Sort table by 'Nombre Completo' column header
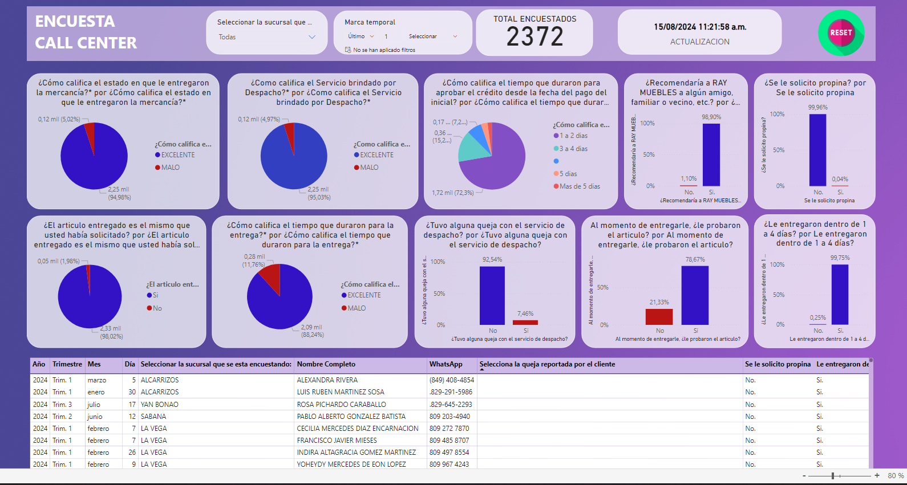The image size is (907, 485). (326, 364)
